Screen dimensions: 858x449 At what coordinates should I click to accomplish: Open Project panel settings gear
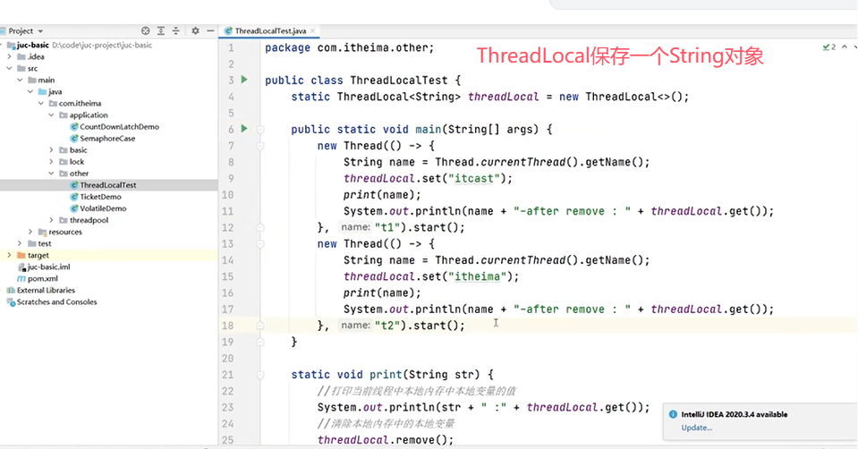pyautogui.click(x=195, y=31)
